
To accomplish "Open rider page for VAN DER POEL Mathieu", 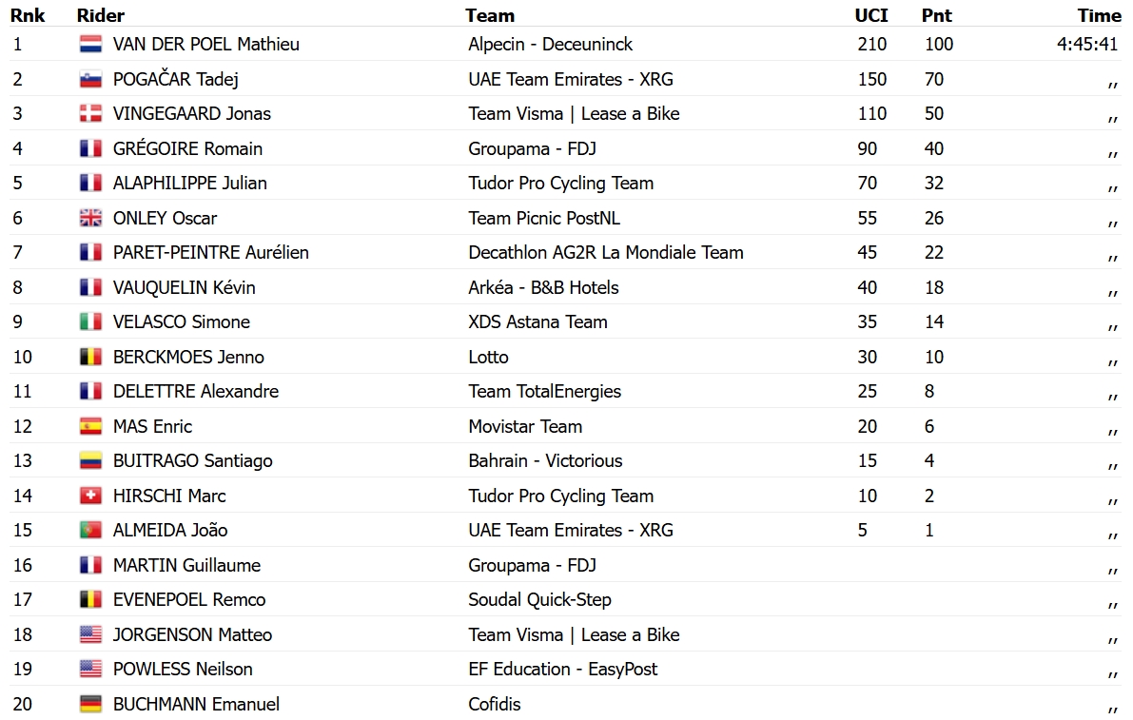I will (205, 44).
